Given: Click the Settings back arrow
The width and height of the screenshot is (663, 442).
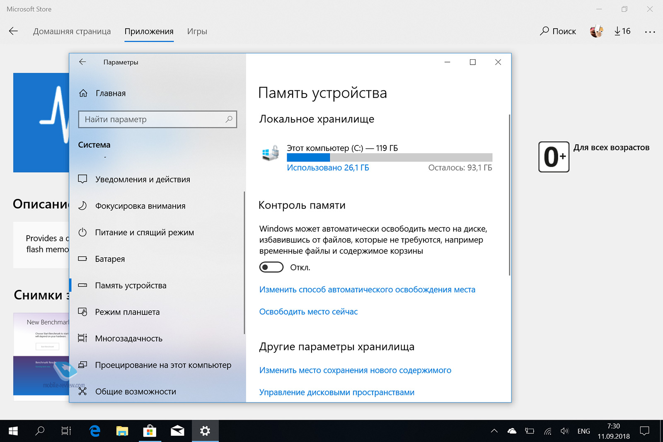Looking at the screenshot, I should (82, 62).
